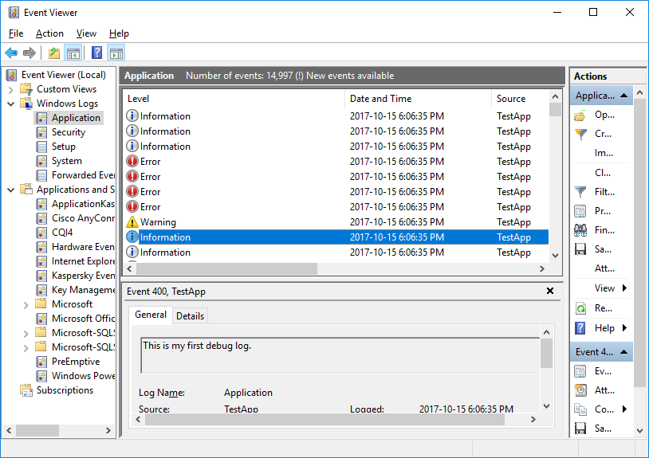Click the Forward arrow toolbar icon
The width and height of the screenshot is (649, 458).
[x=29, y=53]
